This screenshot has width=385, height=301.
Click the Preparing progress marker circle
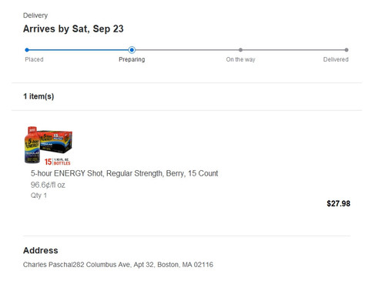pyautogui.click(x=132, y=50)
